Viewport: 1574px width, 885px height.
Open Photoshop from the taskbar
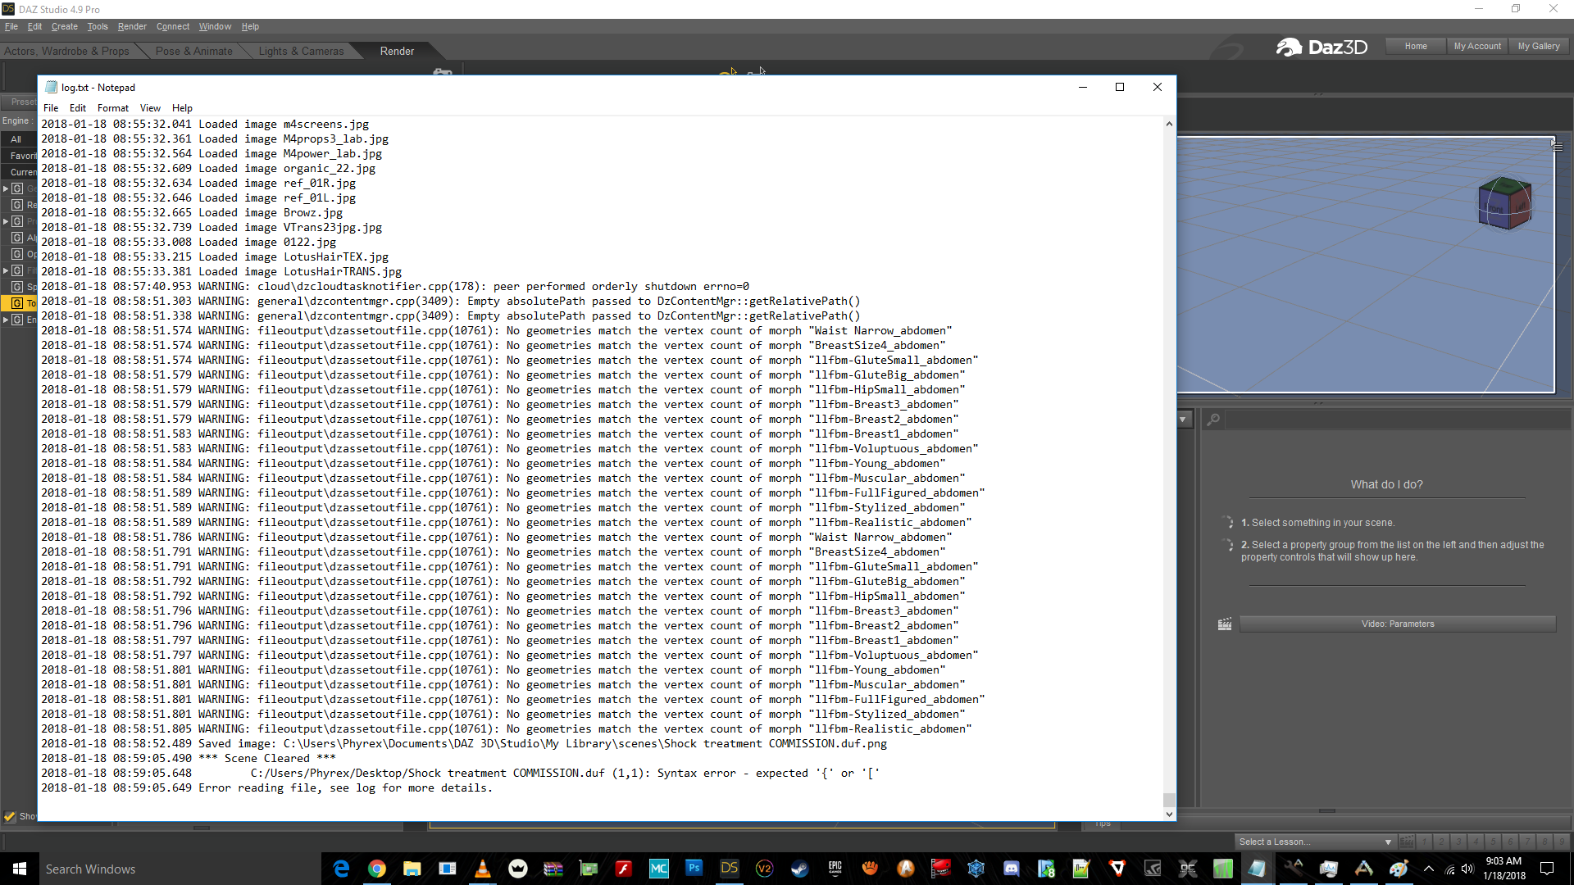point(694,869)
